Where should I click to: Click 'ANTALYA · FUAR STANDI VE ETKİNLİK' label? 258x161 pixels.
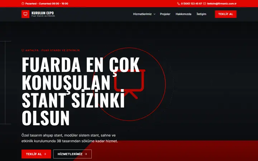tap(52, 50)
